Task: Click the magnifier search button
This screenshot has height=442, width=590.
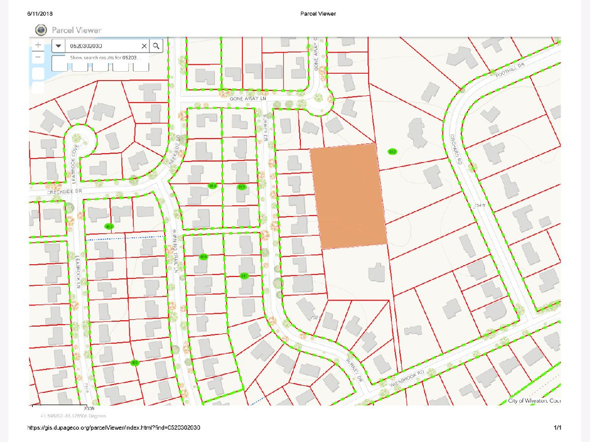Action: pos(156,46)
